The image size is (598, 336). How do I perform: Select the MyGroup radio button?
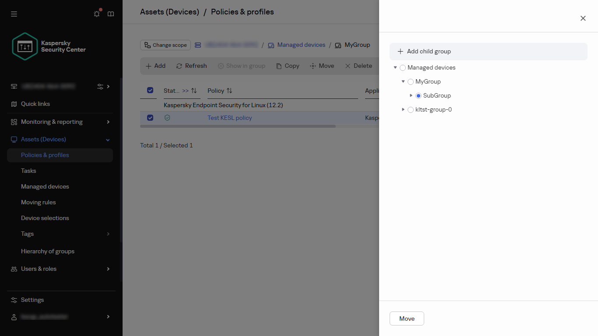410,81
